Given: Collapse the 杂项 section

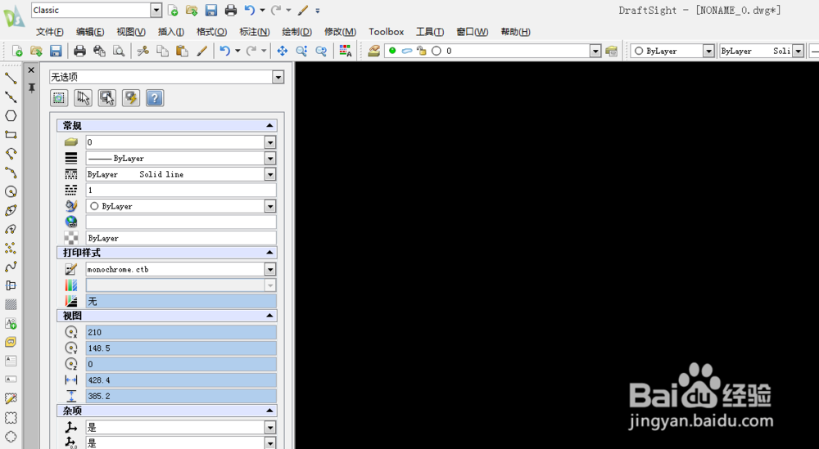Looking at the screenshot, I should click(x=269, y=411).
